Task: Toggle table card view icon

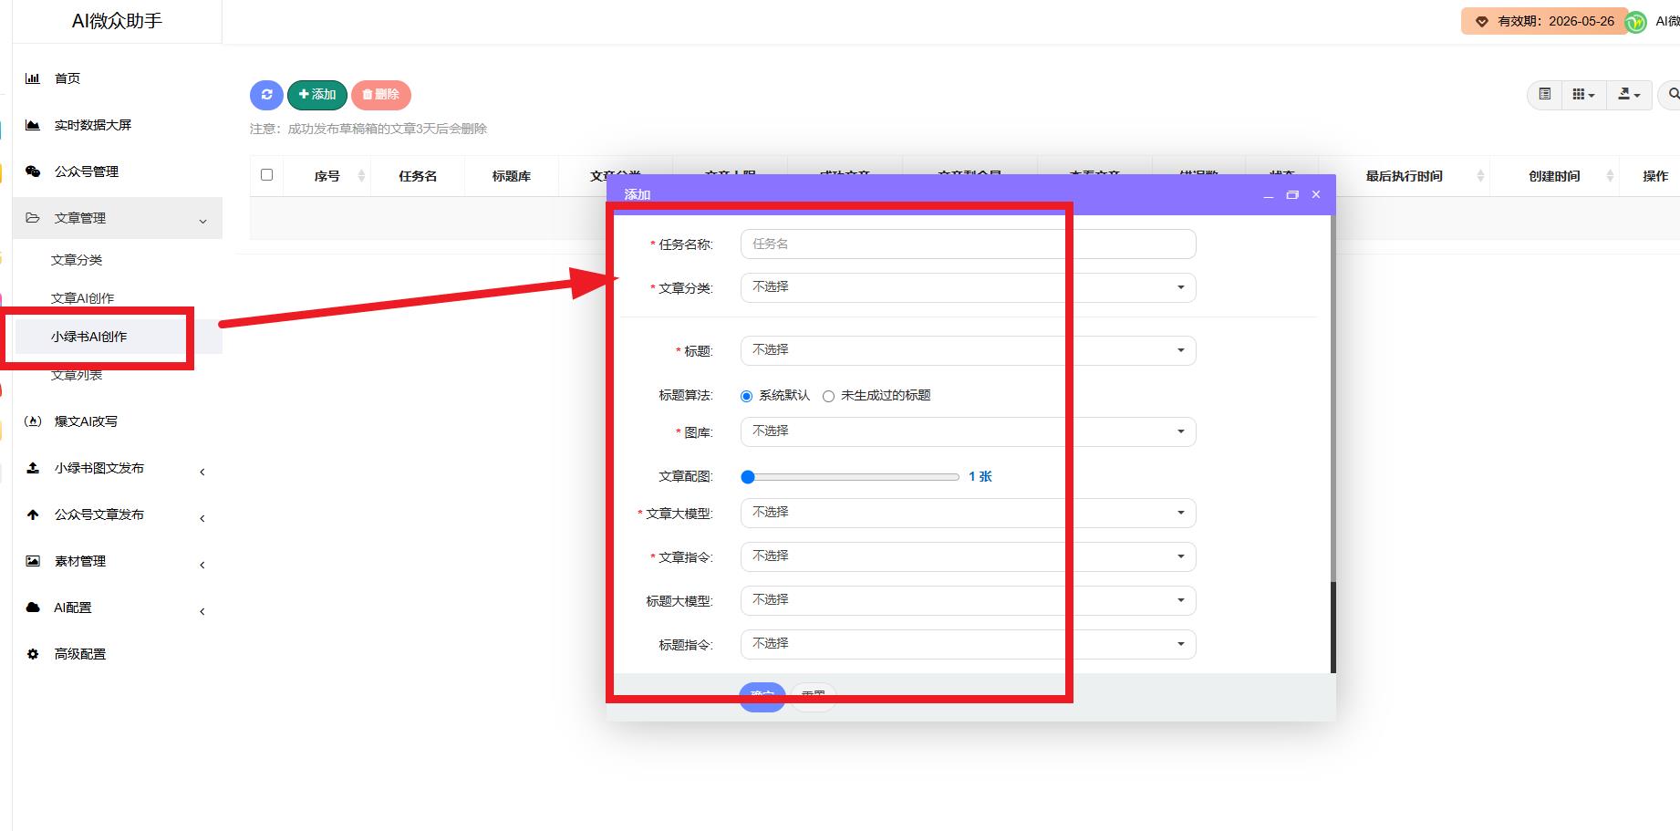Action: click(1544, 94)
